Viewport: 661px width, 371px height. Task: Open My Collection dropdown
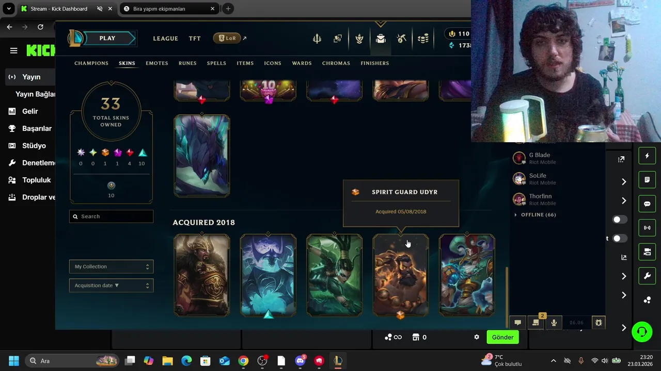[111, 266]
